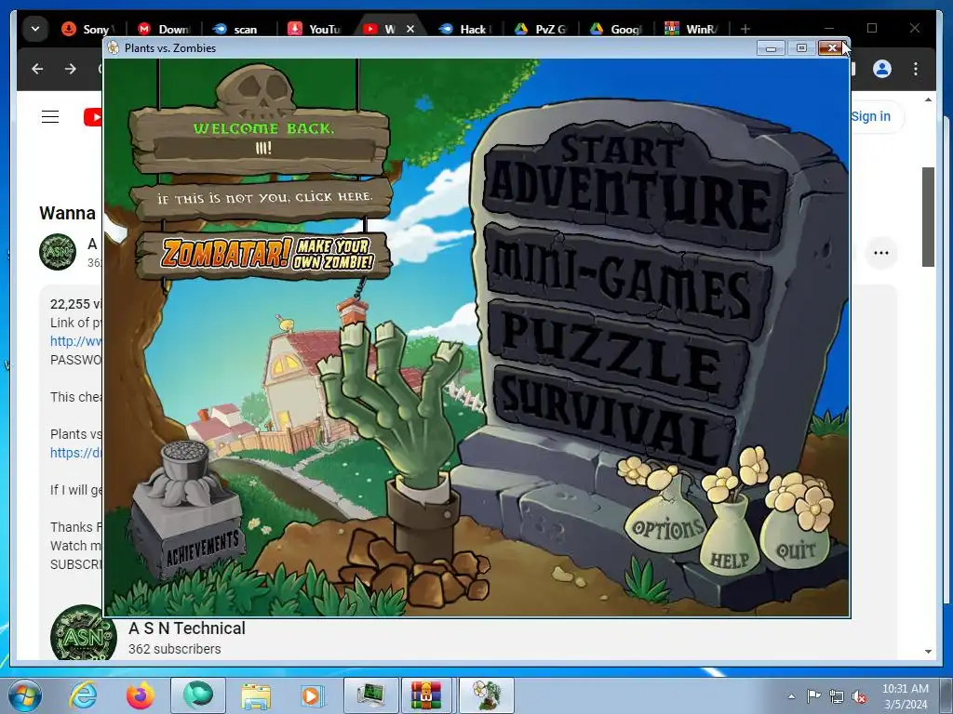Open the first http link in the description
The width and height of the screenshot is (953, 714).
pyautogui.click(x=76, y=341)
